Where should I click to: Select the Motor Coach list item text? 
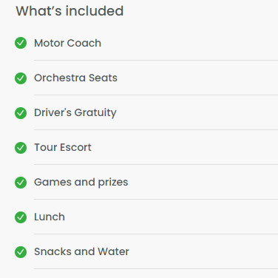coord(67,43)
